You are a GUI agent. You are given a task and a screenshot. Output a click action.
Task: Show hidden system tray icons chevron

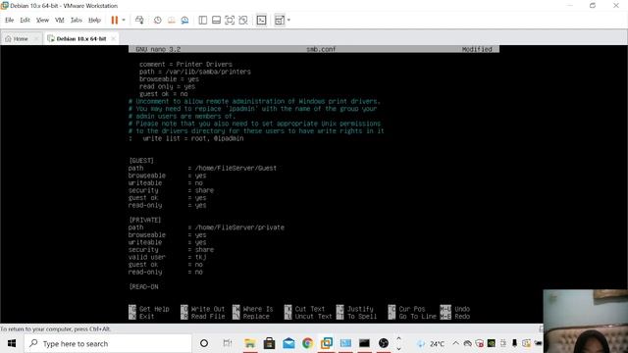click(x=455, y=343)
